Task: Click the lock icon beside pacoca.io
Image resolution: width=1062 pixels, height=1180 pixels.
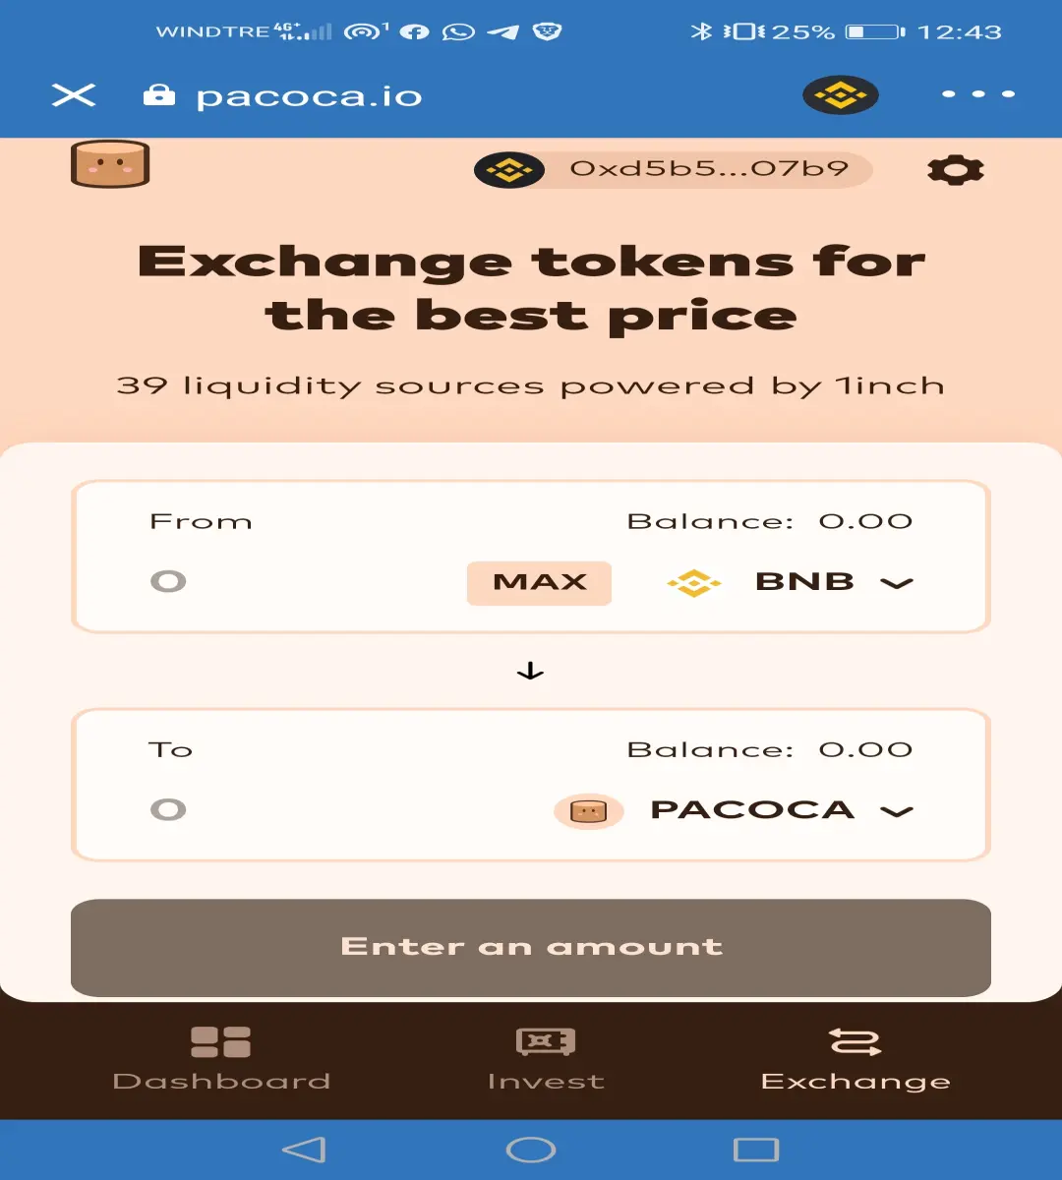Action: point(158,94)
